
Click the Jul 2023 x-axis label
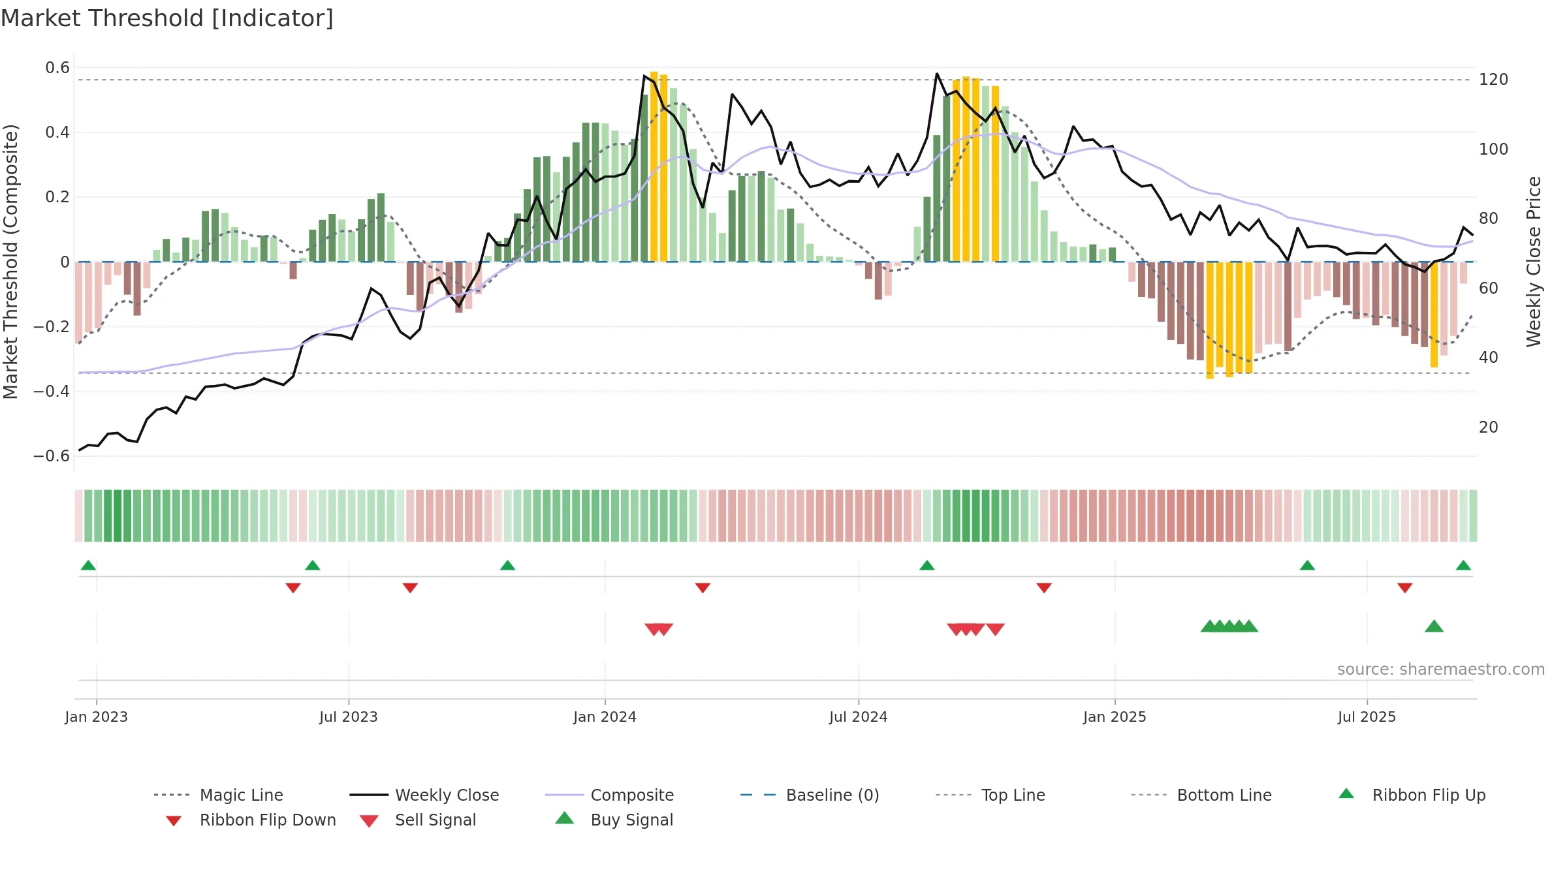pyautogui.click(x=349, y=717)
